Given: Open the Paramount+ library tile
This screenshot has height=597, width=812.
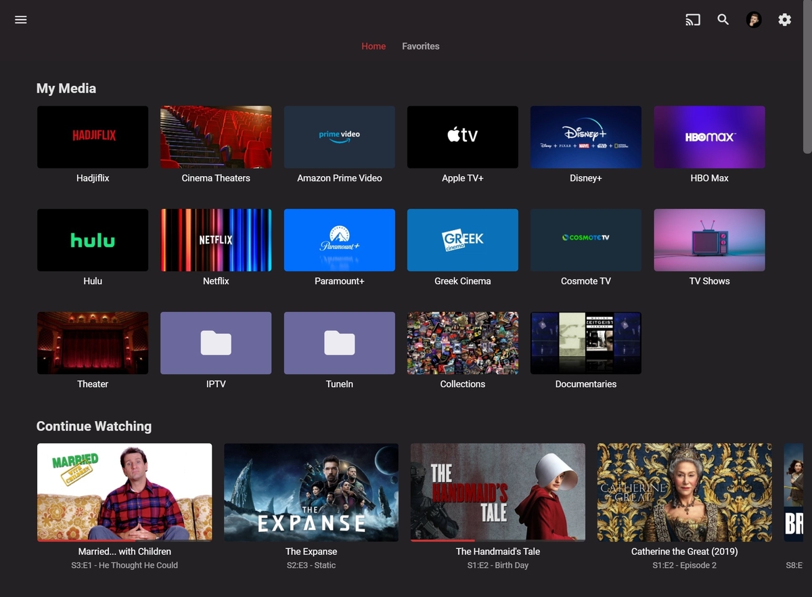Looking at the screenshot, I should click(340, 240).
